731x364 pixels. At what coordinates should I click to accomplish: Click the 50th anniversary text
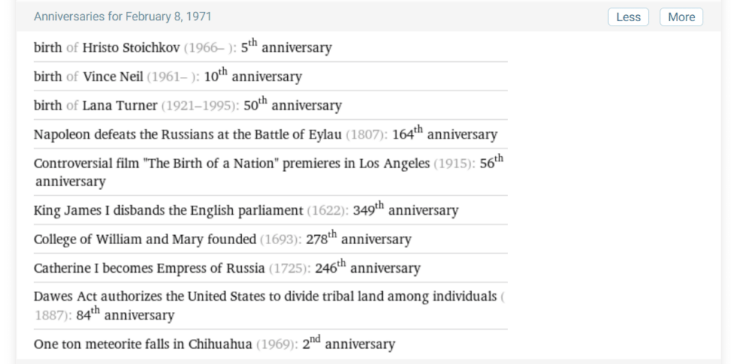[x=292, y=105]
